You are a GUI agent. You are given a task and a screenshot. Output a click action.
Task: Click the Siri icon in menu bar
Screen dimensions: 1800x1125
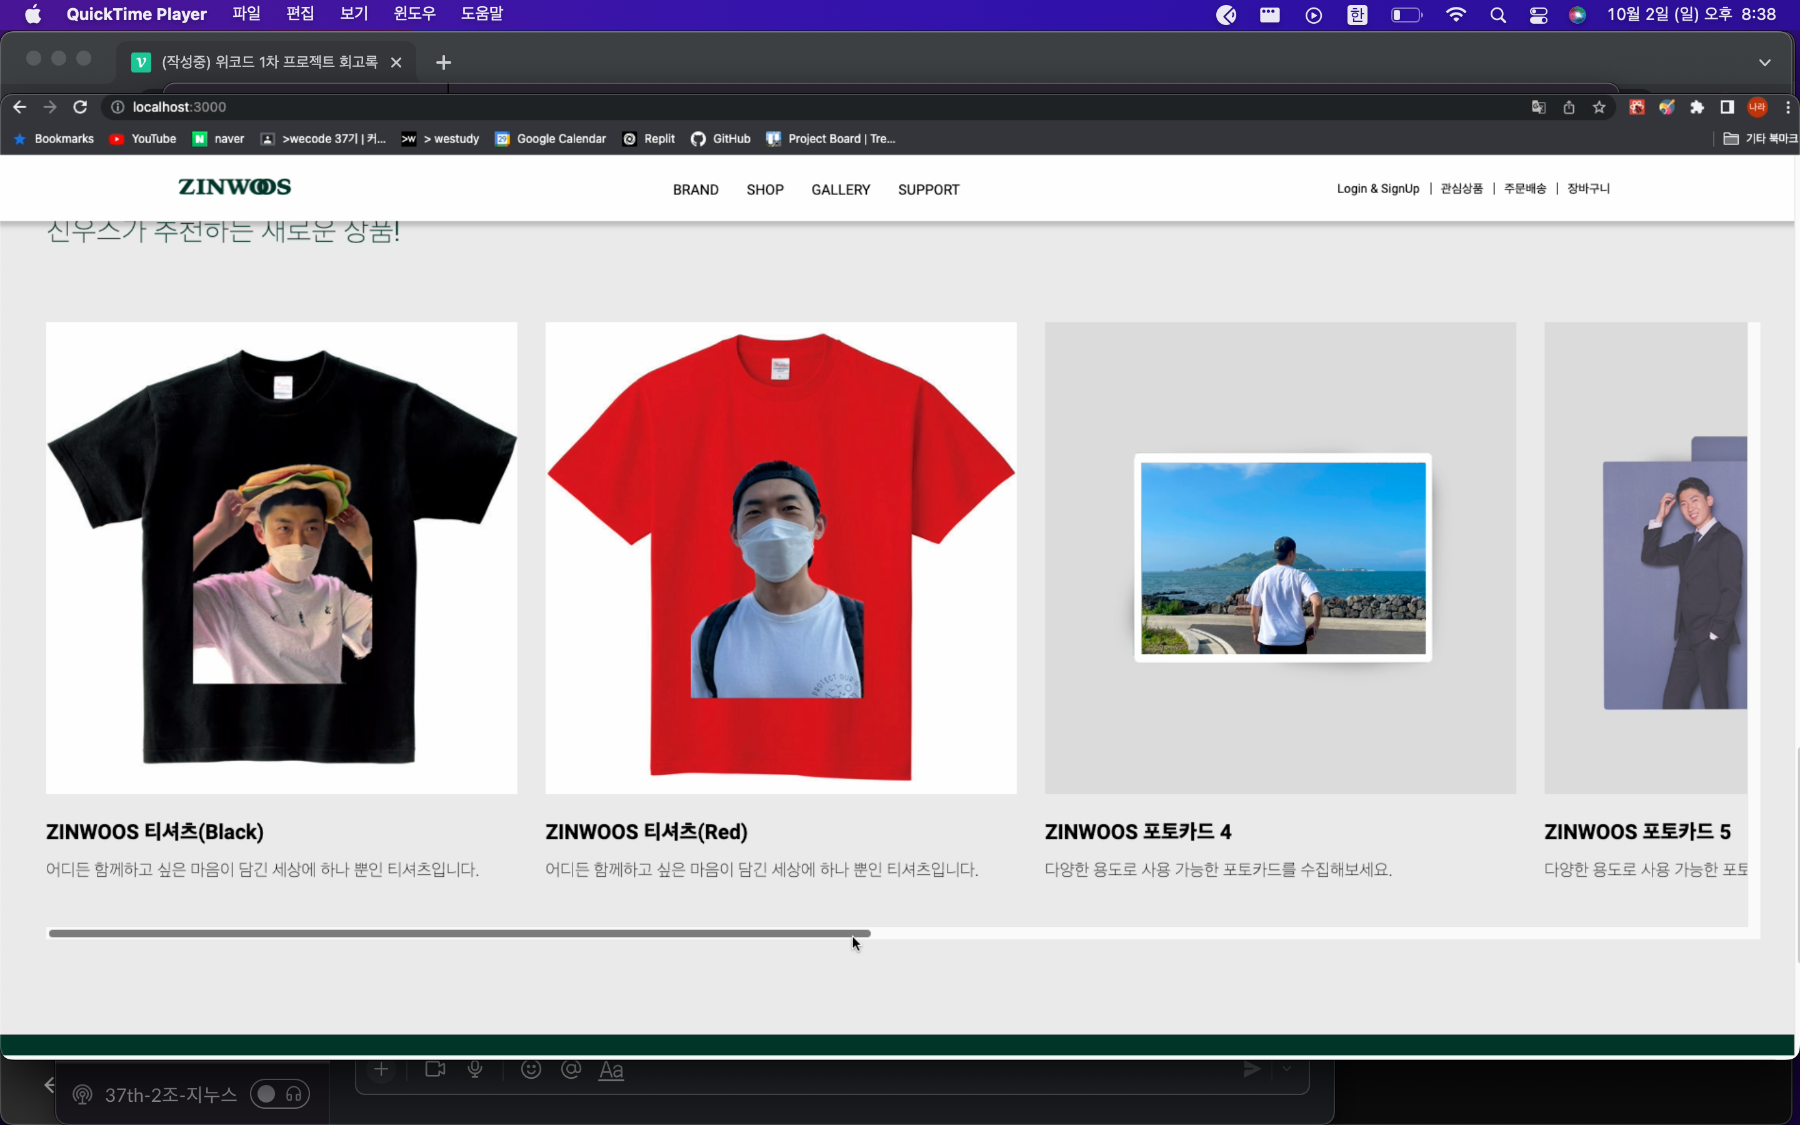click(x=1577, y=15)
